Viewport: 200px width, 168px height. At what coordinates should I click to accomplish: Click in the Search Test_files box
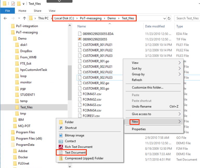[187, 18]
